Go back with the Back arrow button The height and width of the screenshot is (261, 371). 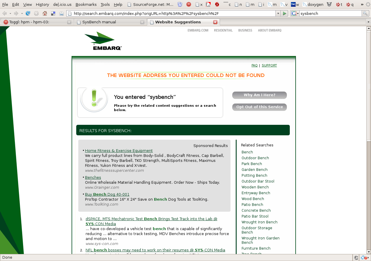5,13
